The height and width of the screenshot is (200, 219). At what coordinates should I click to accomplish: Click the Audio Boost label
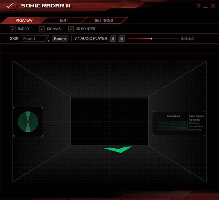point(174,116)
